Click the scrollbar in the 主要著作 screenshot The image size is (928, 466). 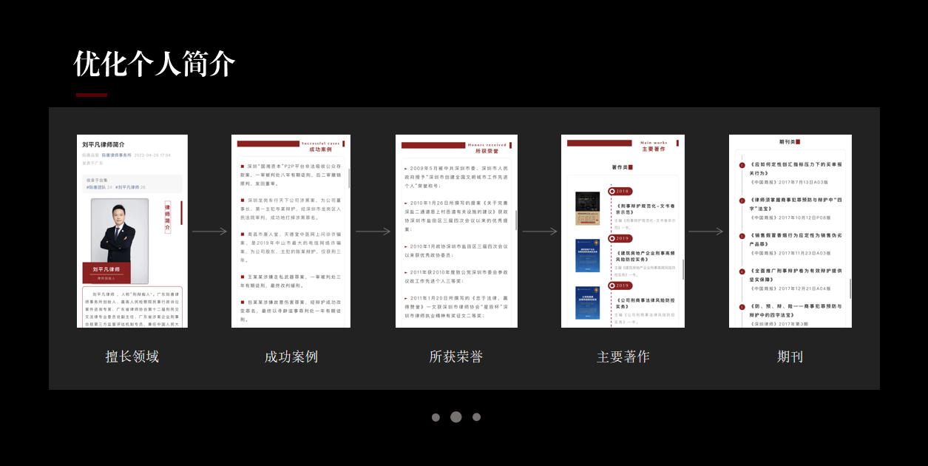click(x=683, y=270)
